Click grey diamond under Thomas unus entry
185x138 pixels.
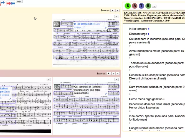[130, 70]
